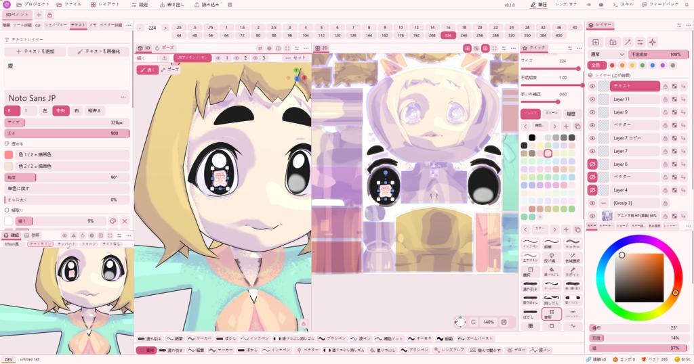Click the 140% zoom level field

[488, 322]
